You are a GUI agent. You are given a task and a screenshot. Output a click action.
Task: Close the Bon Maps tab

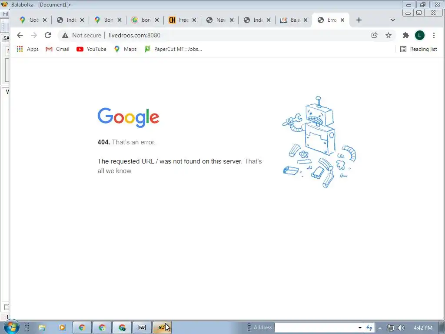coord(120,20)
